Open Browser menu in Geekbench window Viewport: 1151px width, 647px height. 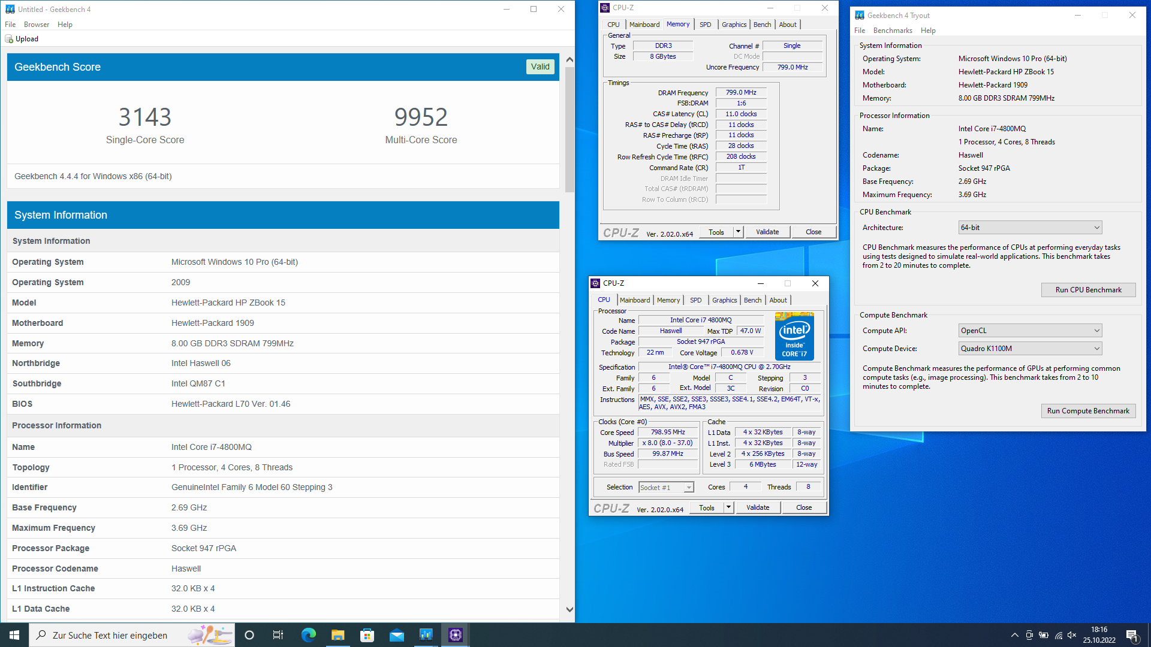tap(37, 25)
